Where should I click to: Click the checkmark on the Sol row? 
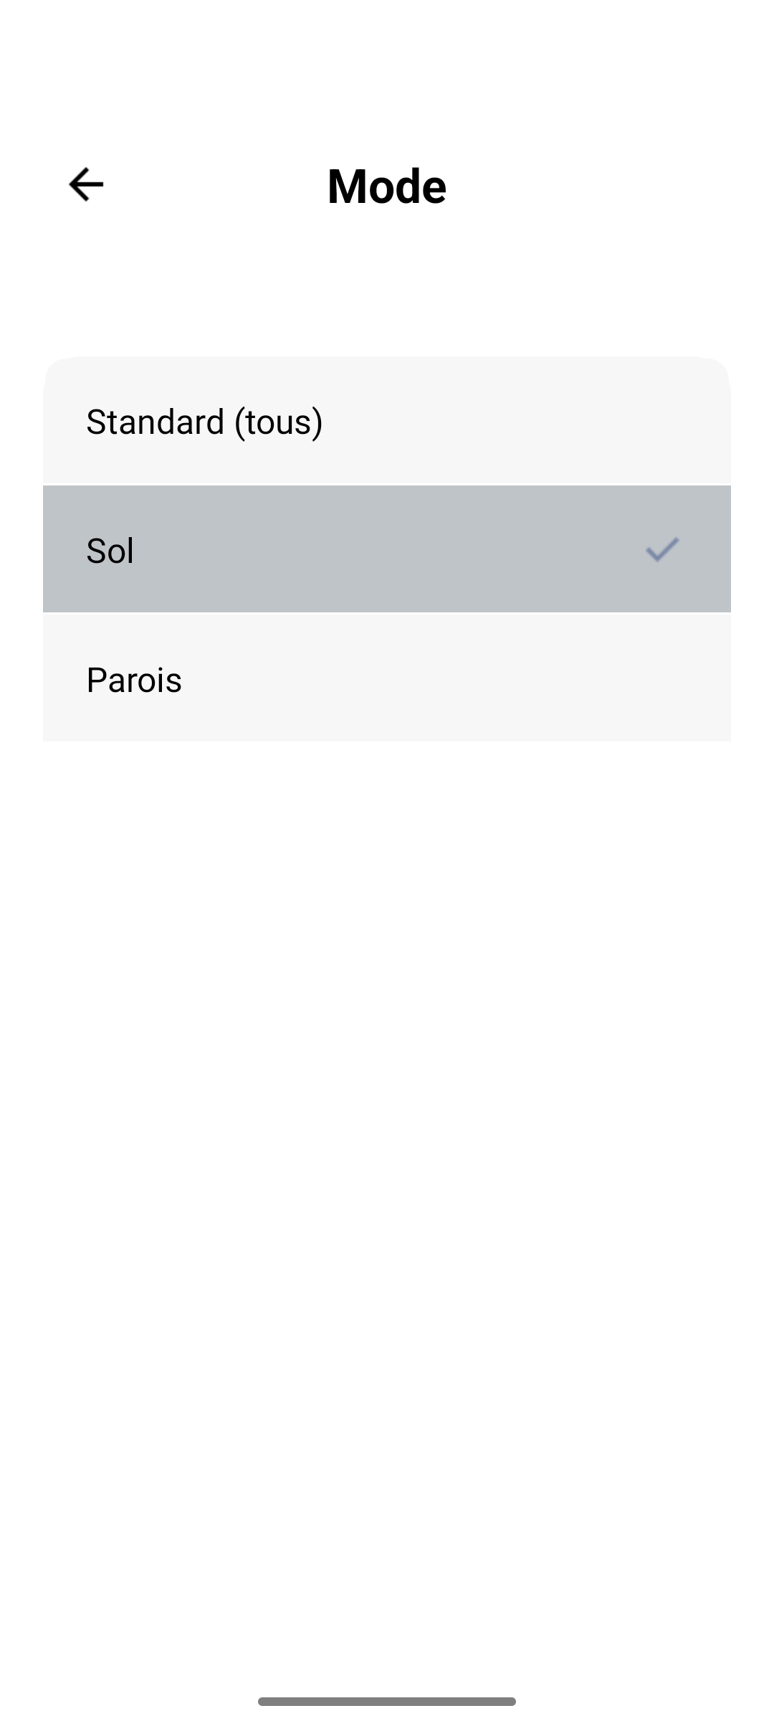click(662, 549)
